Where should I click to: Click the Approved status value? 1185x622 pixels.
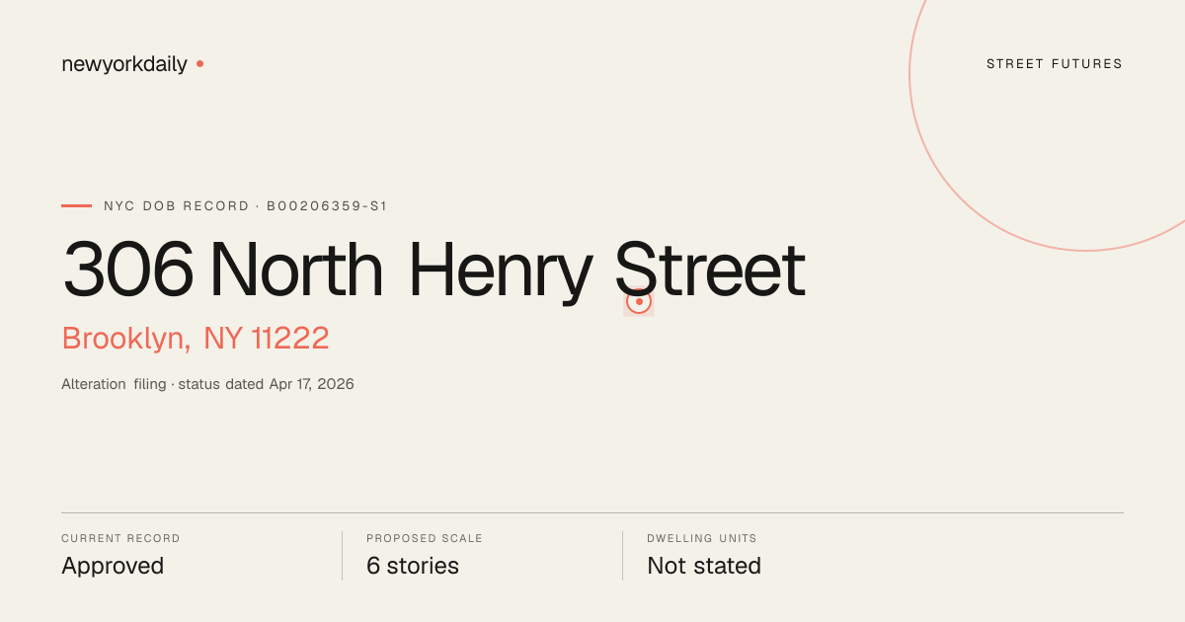tap(113, 567)
